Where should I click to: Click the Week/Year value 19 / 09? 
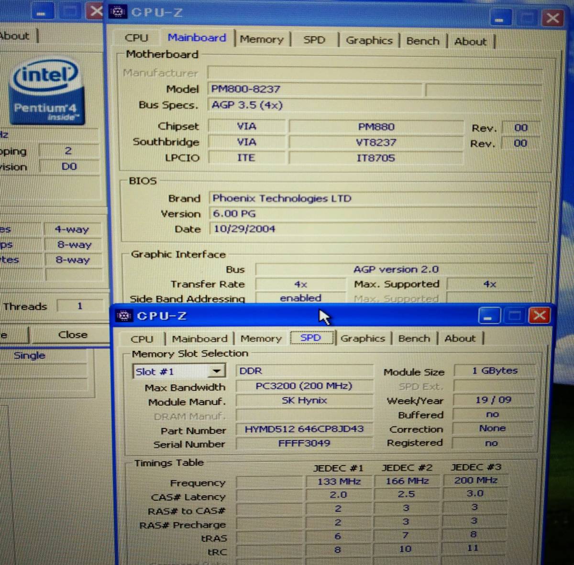coord(494,400)
